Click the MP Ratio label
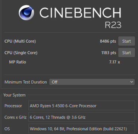The width and height of the screenshot is (138, 134). tap(18, 62)
